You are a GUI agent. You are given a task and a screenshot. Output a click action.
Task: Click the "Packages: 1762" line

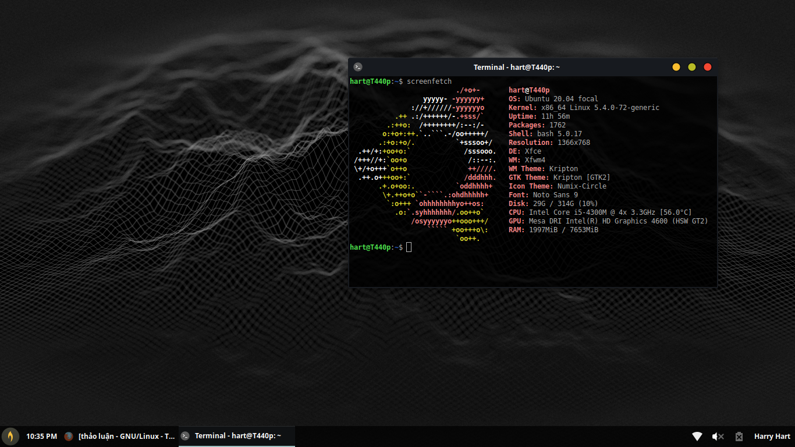537,125
